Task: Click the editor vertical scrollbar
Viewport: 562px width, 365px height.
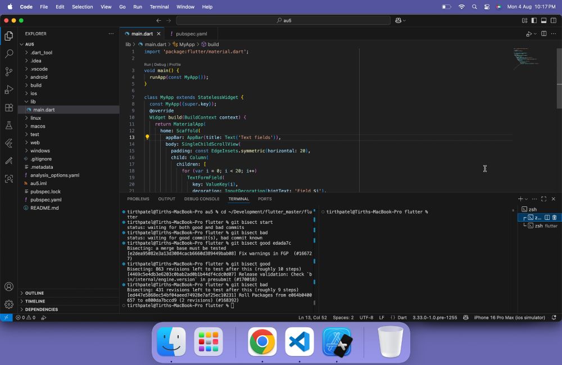Action: pyautogui.click(x=559, y=78)
